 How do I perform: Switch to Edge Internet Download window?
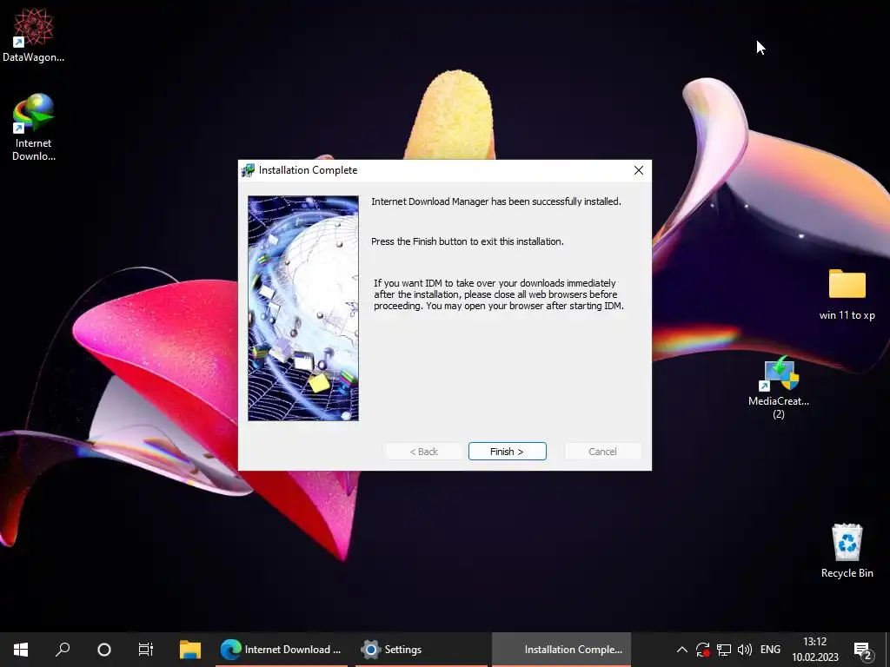[x=282, y=650]
